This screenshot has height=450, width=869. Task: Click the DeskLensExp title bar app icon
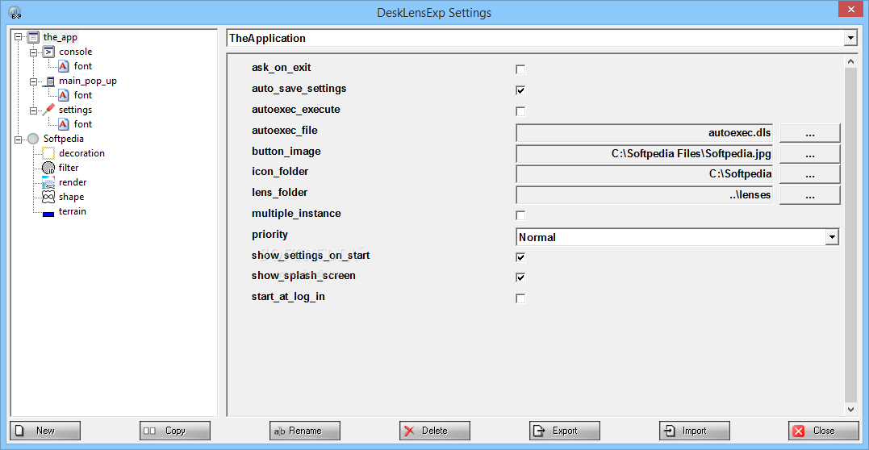tap(15, 11)
